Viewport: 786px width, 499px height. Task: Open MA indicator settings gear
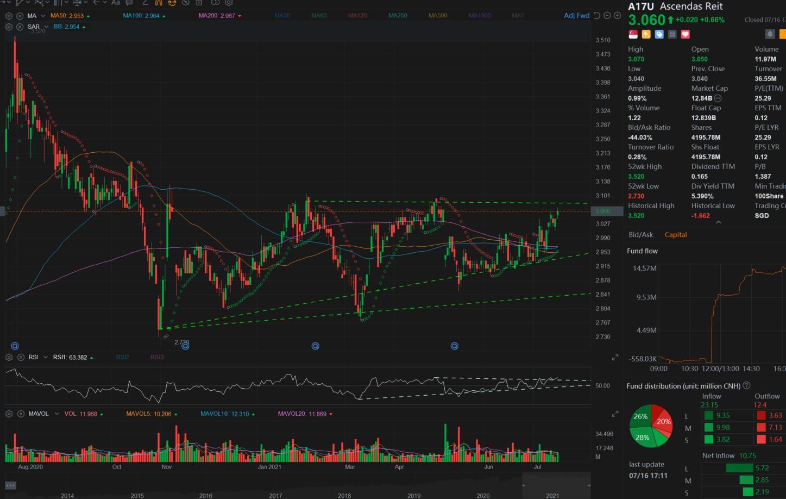[x=9, y=16]
